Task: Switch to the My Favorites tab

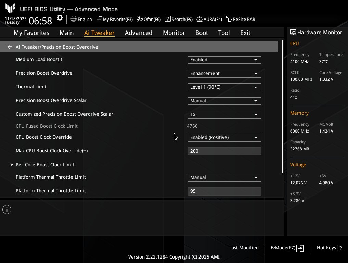Action: coord(31,33)
